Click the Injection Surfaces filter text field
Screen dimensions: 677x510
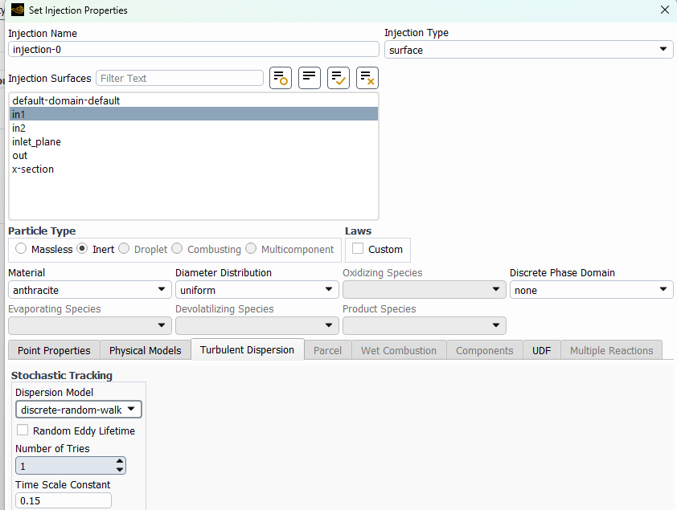(179, 78)
